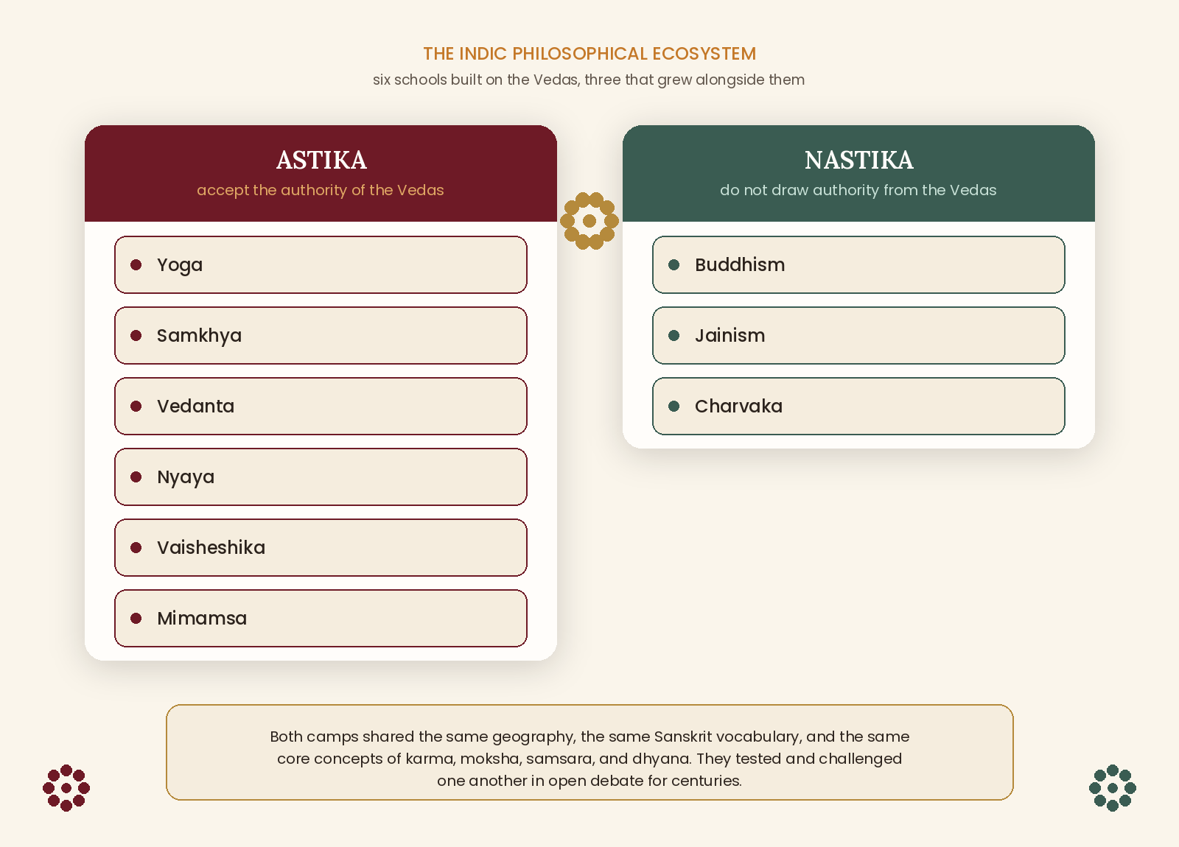The width and height of the screenshot is (1179, 847).
Task: Select the Yoga school card
Action: click(x=321, y=264)
